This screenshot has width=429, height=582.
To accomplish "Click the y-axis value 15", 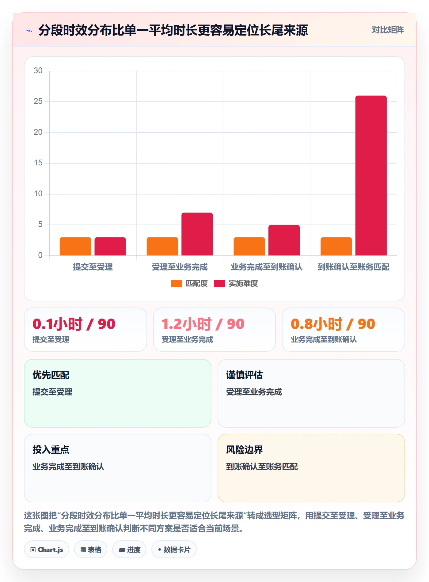I will tap(38, 163).
